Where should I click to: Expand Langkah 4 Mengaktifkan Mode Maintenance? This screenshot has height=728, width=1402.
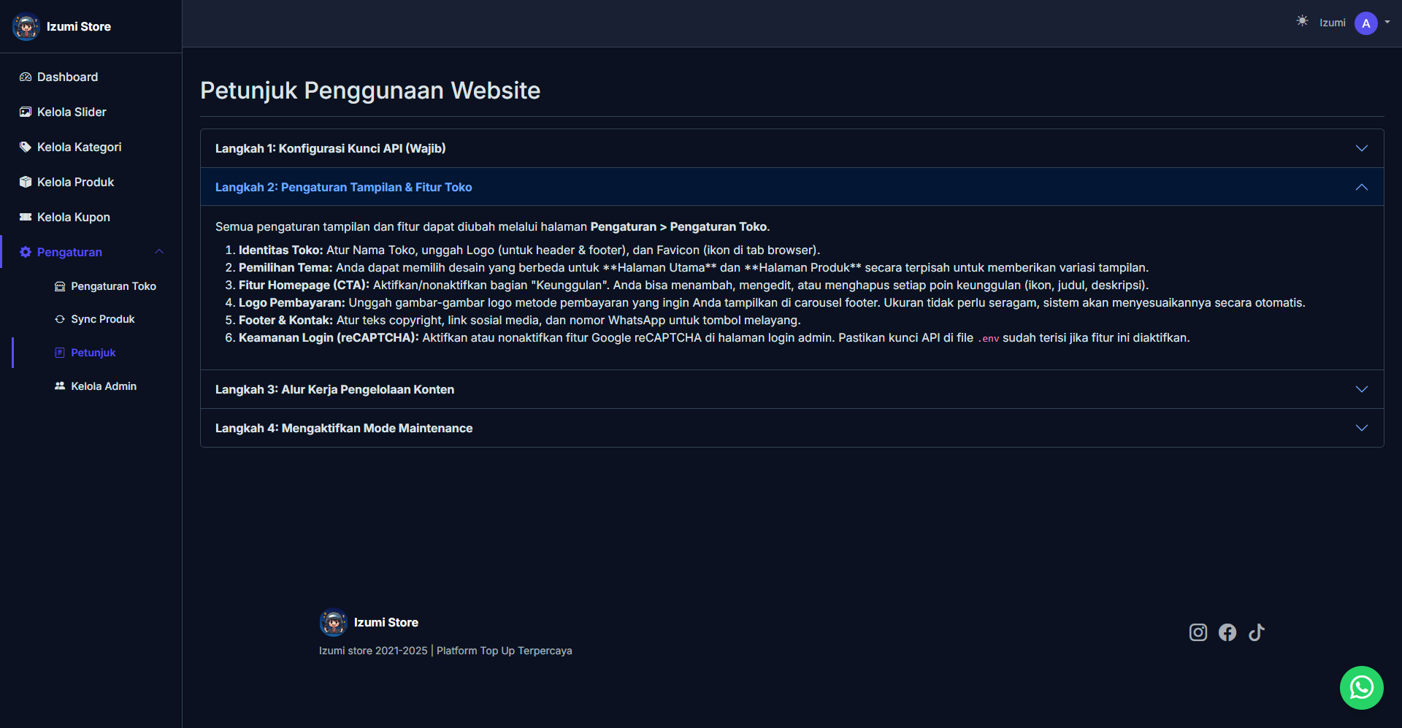pos(792,428)
